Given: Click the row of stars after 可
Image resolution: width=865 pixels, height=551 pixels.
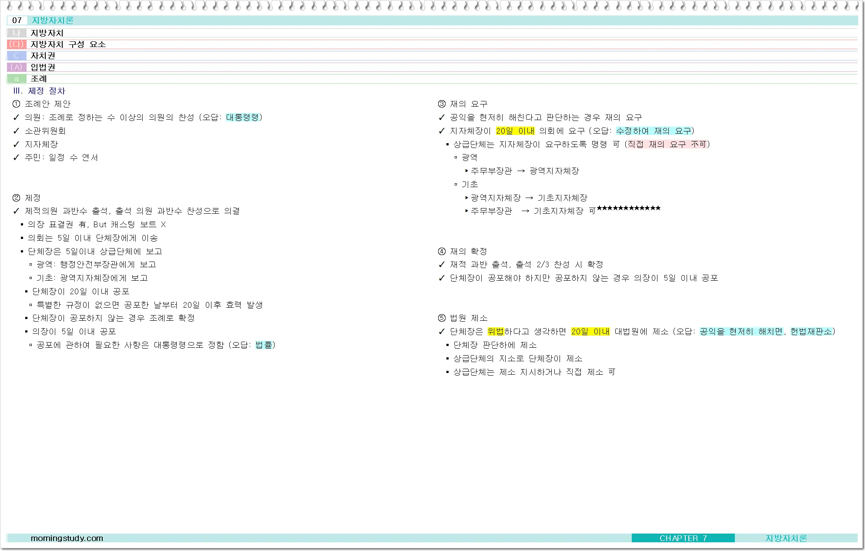Looking at the screenshot, I should click(629, 208).
